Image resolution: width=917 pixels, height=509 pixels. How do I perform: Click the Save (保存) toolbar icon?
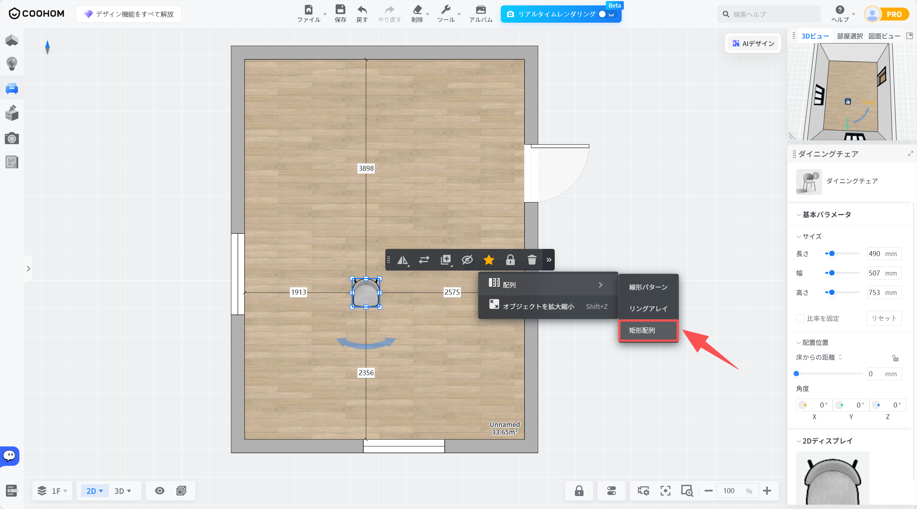tap(340, 14)
